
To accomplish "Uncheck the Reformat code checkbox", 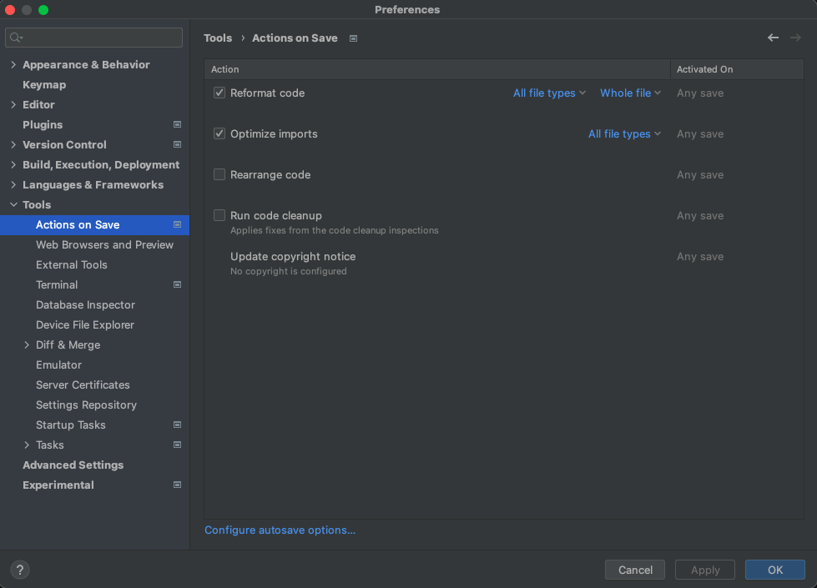I will click(219, 93).
